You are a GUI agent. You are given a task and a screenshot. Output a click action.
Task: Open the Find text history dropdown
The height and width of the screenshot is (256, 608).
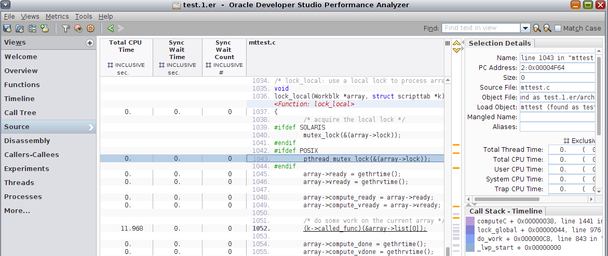click(525, 28)
